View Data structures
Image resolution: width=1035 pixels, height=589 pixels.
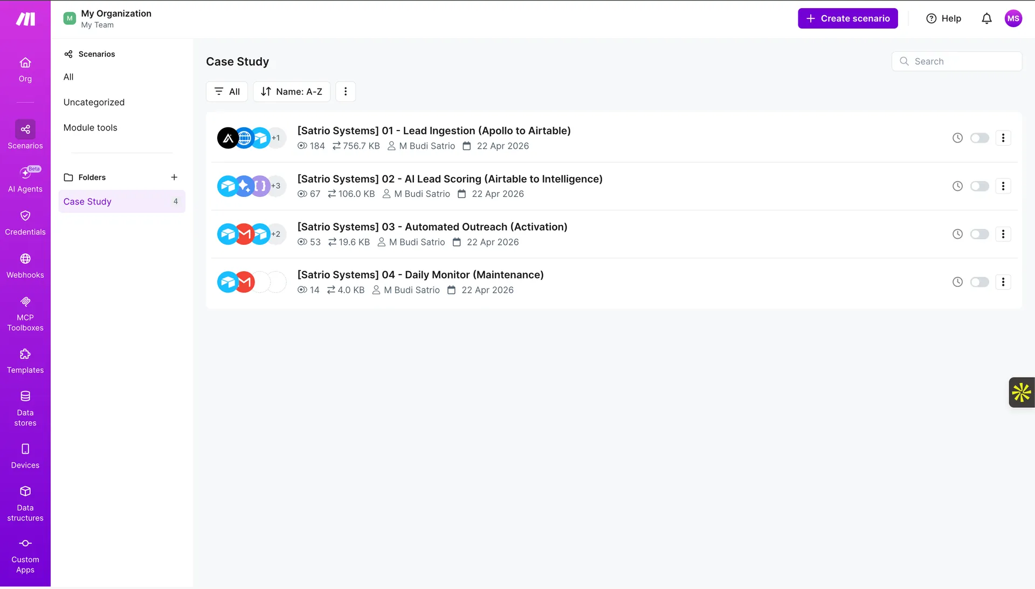25,504
